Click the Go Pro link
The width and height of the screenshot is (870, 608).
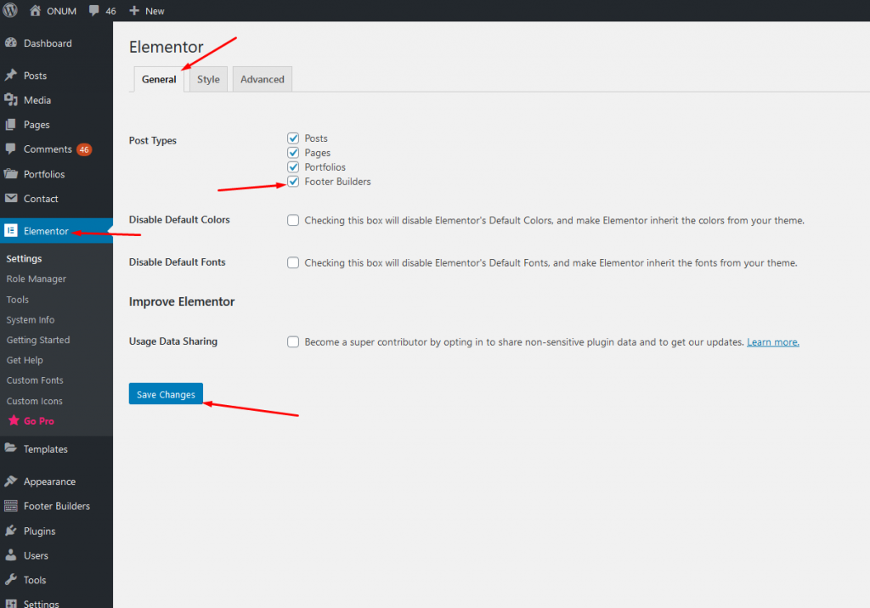39,421
